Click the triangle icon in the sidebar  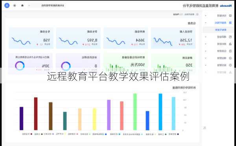230,44
